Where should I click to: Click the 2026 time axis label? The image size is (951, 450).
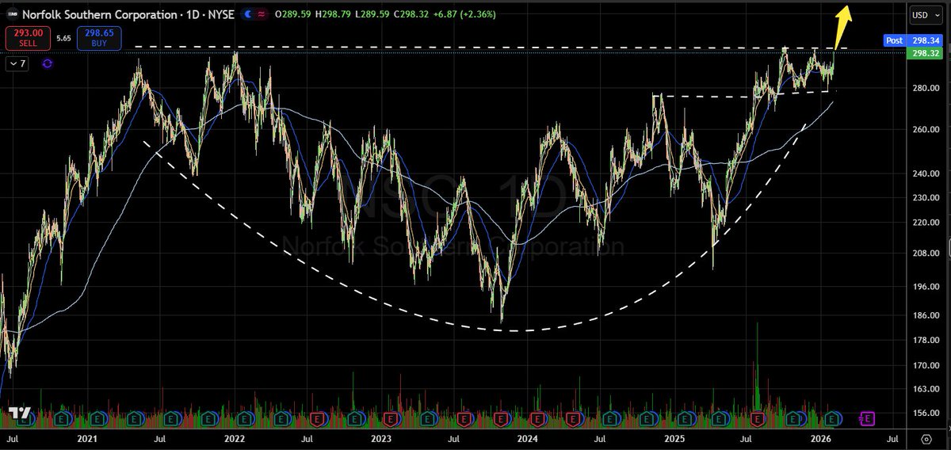pyautogui.click(x=821, y=437)
